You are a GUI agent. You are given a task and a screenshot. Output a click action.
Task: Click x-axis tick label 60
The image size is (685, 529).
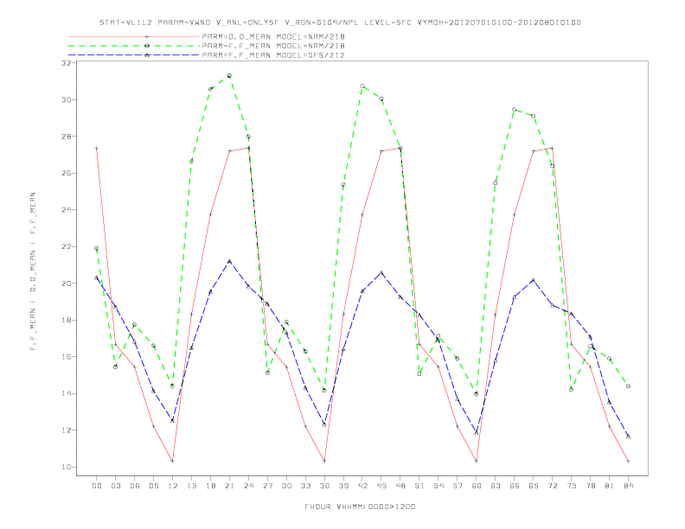tap(477, 486)
